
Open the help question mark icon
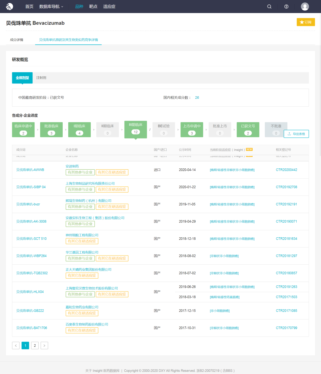pyautogui.click(x=287, y=7)
